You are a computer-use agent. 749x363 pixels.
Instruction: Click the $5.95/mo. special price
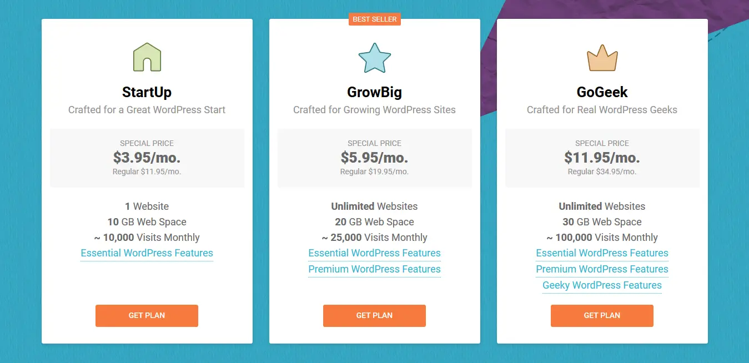coord(375,158)
